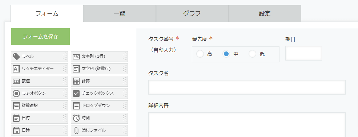Click the フォームを保存 button
Viewport: 358px width, 137px height.
click(x=40, y=37)
